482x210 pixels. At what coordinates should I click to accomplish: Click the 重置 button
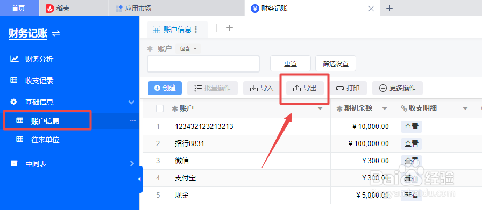(290, 64)
